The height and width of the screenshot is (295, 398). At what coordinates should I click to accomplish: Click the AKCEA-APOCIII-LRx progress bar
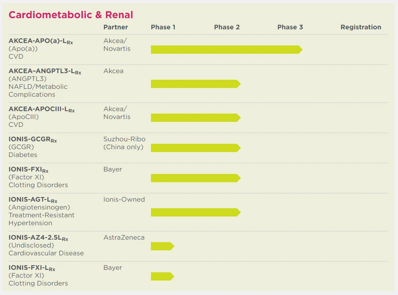tap(195, 118)
